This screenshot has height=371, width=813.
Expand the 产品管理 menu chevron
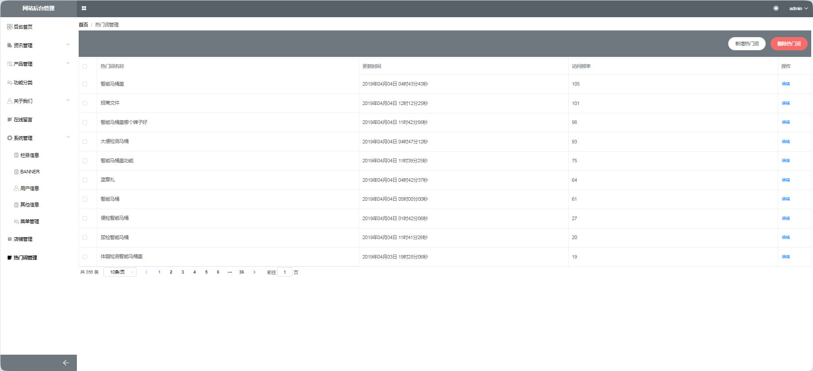68,63
